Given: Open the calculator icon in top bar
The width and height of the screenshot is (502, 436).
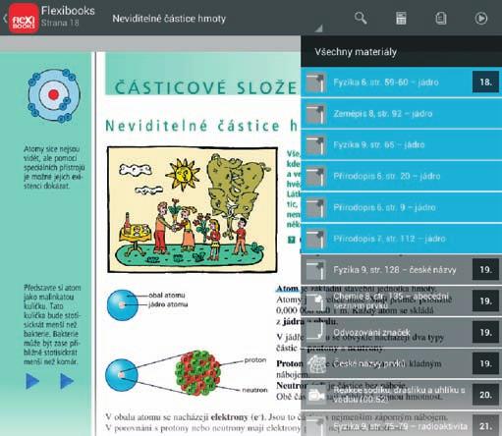Looking at the screenshot, I should [401, 19].
